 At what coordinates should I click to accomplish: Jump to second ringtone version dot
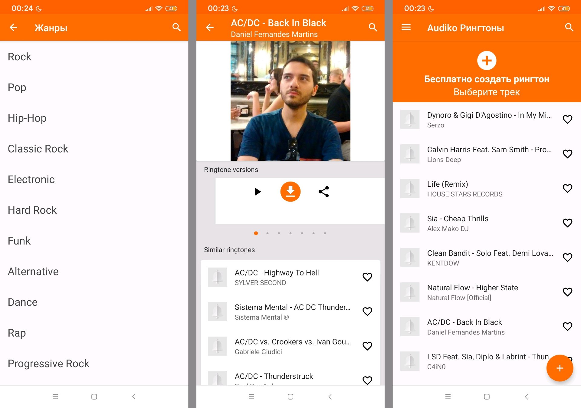(268, 233)
